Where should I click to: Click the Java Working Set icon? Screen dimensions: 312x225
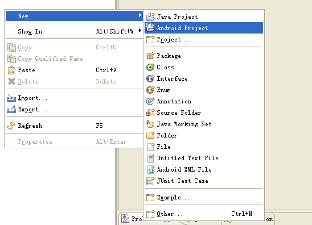(150, 124)
